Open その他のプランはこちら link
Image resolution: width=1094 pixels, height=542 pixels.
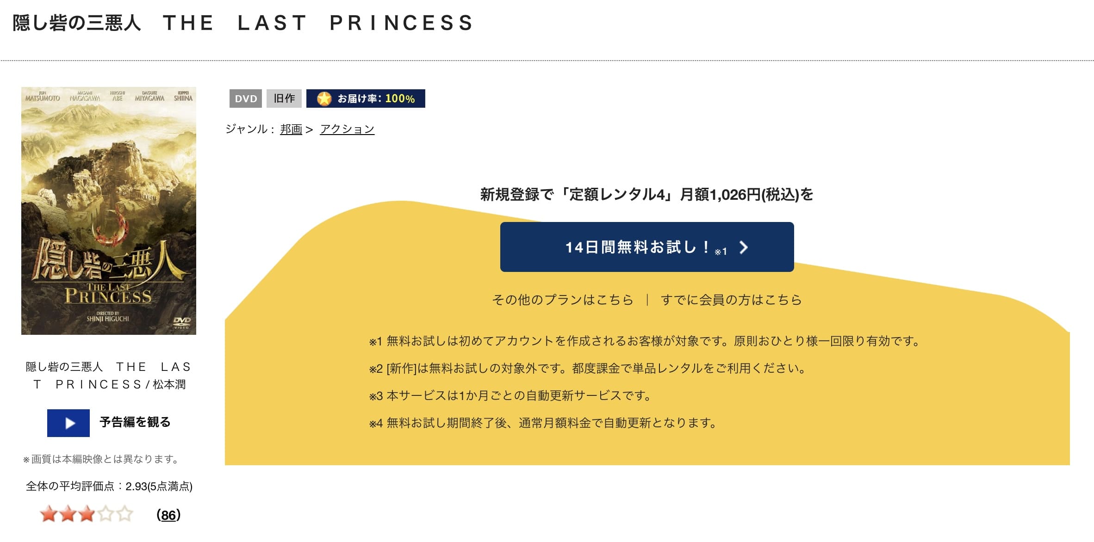562,300
